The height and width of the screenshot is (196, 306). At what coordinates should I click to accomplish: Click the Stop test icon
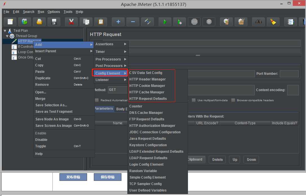[194, 22]
